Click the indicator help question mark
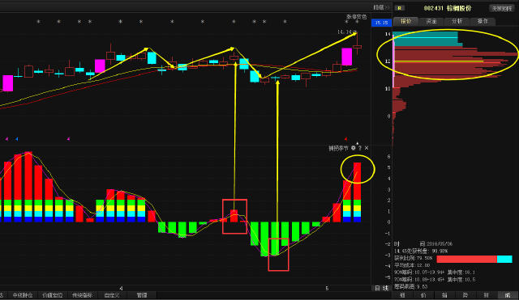This screenshot has height=300, width=519. pos(360,148)
